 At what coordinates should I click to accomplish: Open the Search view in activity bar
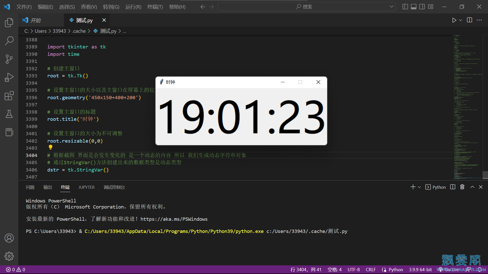[x=9, y=41]
